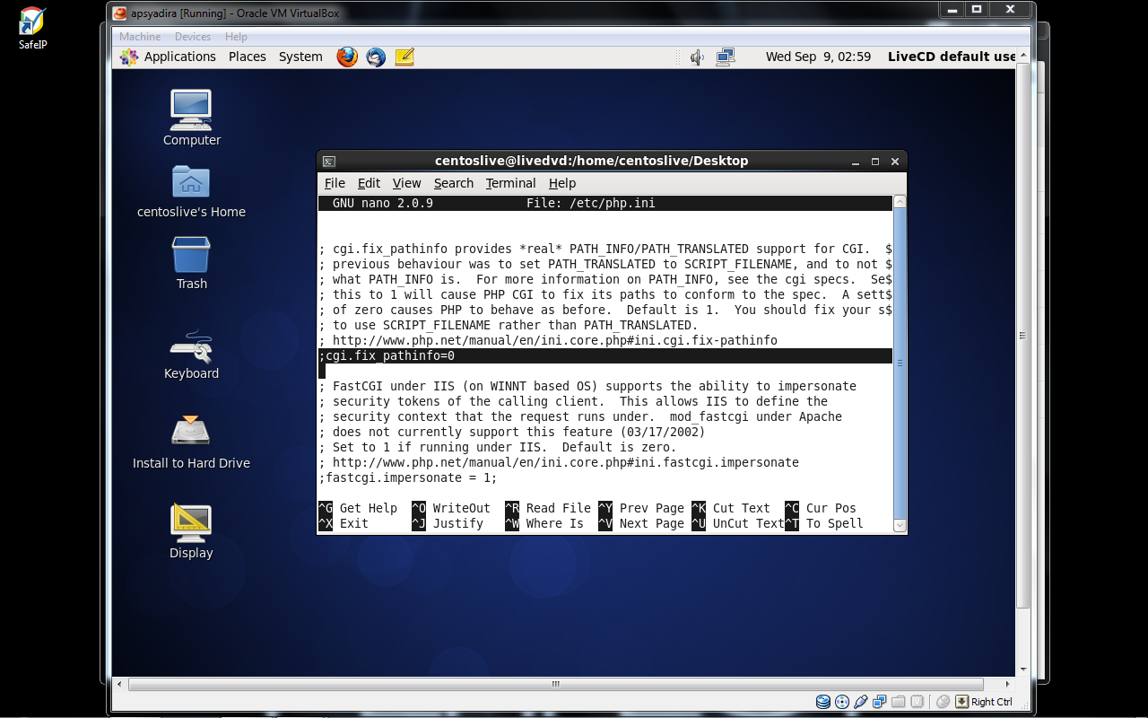This screenshot has width=1148, height=718.
Task: Click the optical disc icon in VirtualBox status bar
Action: [x=842, y=701]
